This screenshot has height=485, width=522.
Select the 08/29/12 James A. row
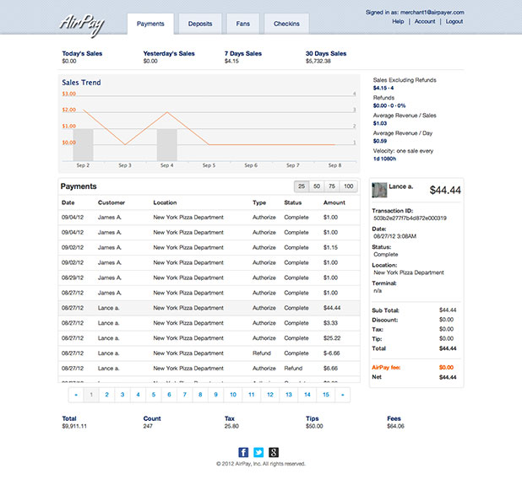coord(209,278)
